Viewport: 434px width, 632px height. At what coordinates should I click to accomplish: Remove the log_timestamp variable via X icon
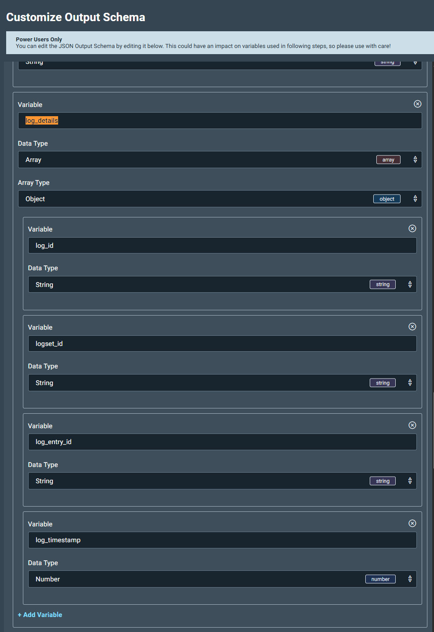coord(412,523)
